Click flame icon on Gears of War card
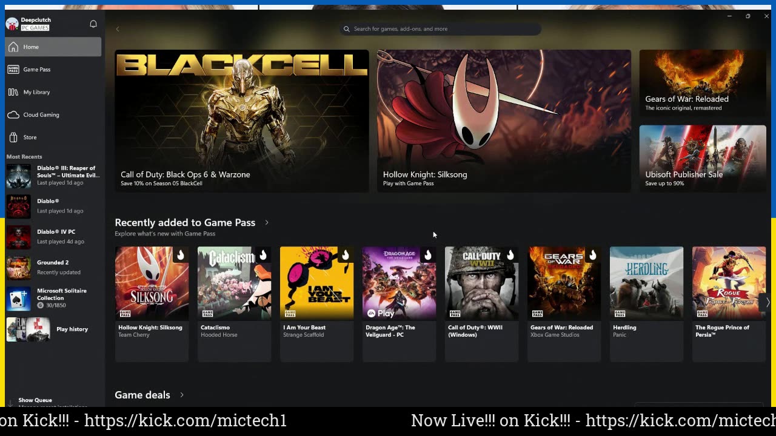Screen dimensions: 776x436 [x=592, y=256]
